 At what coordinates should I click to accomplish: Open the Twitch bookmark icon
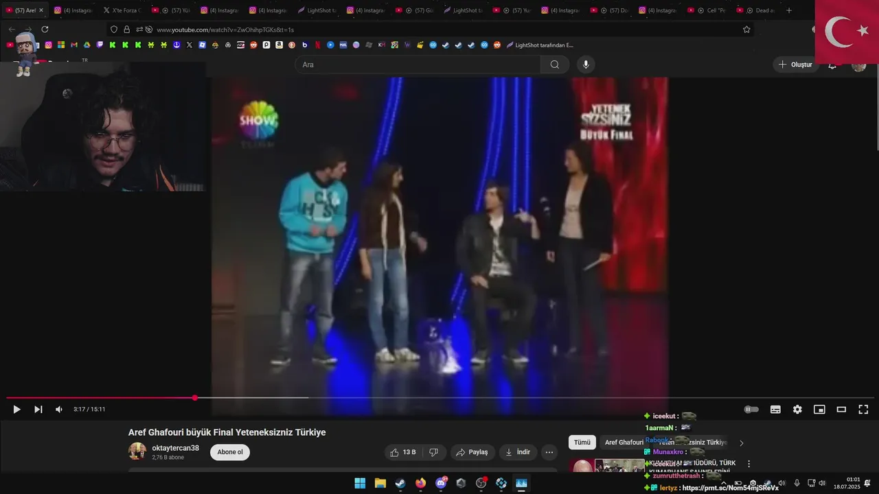(100, 45)
